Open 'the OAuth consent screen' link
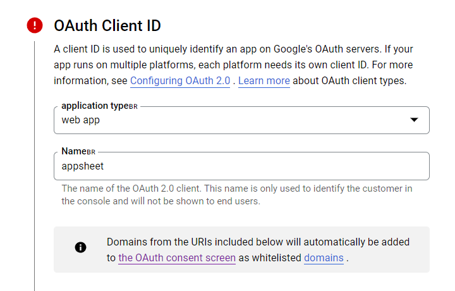Screen dimensions: 455x291 177,258
